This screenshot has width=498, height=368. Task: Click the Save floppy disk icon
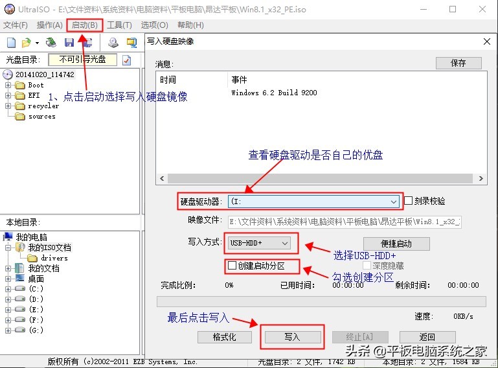69,43
